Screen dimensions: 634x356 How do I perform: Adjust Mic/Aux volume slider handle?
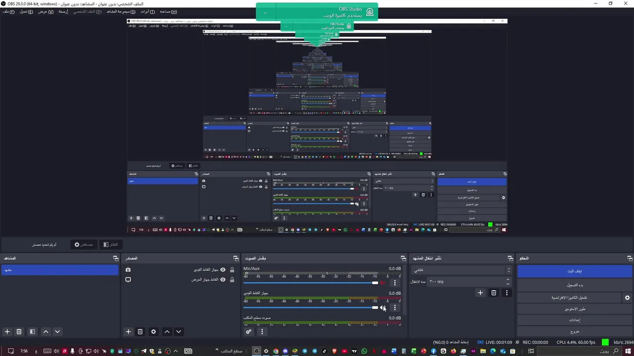click(x=375, y=283)
